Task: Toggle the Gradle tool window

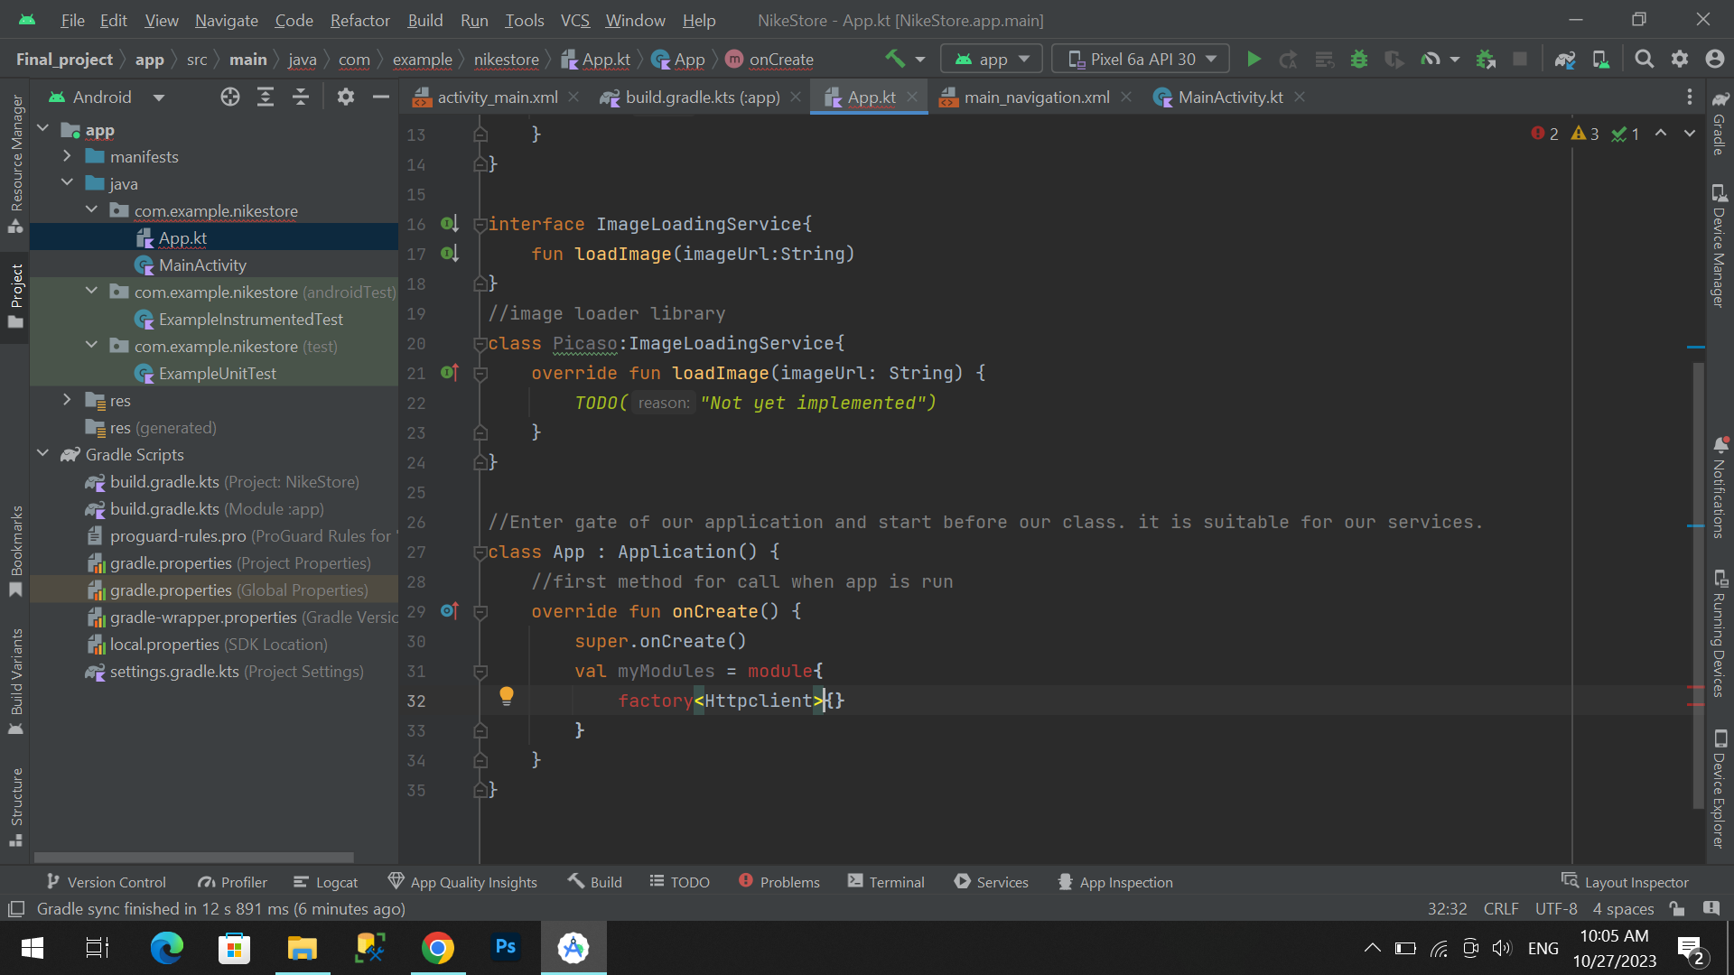Action: (1720, 123)
